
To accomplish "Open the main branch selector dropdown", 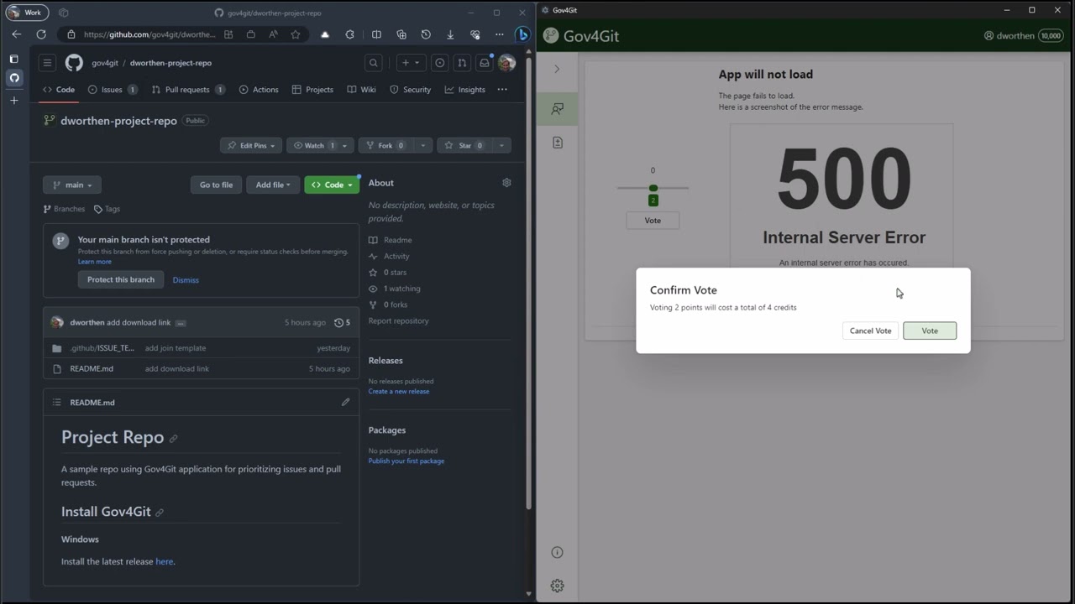I will [72, 185].
